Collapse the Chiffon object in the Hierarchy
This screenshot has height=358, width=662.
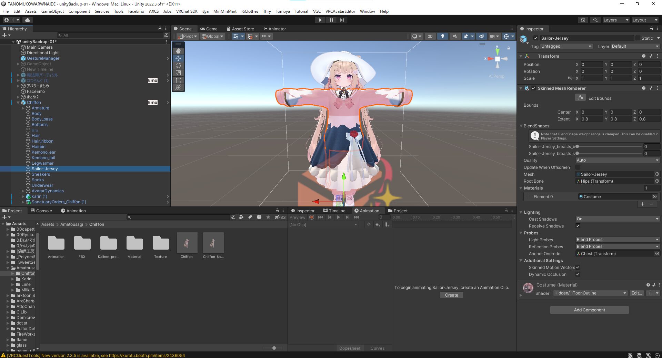tap(18, 103)
